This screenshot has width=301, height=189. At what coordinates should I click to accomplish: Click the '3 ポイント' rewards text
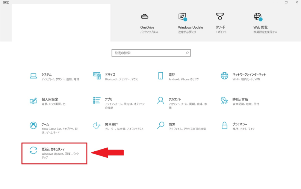point(221,32)
